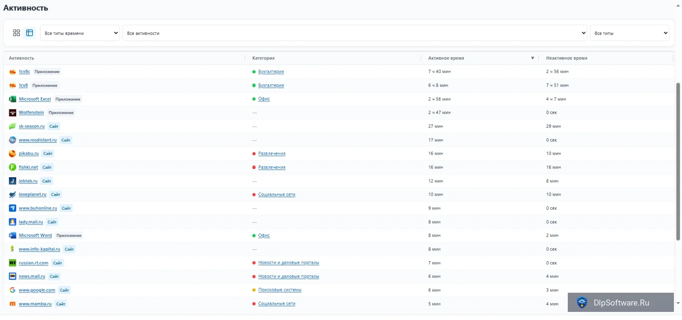This screenshot has height=320, width=682.
Task: Sort by 'Активное время' column arrow
Action: (532, 58)
